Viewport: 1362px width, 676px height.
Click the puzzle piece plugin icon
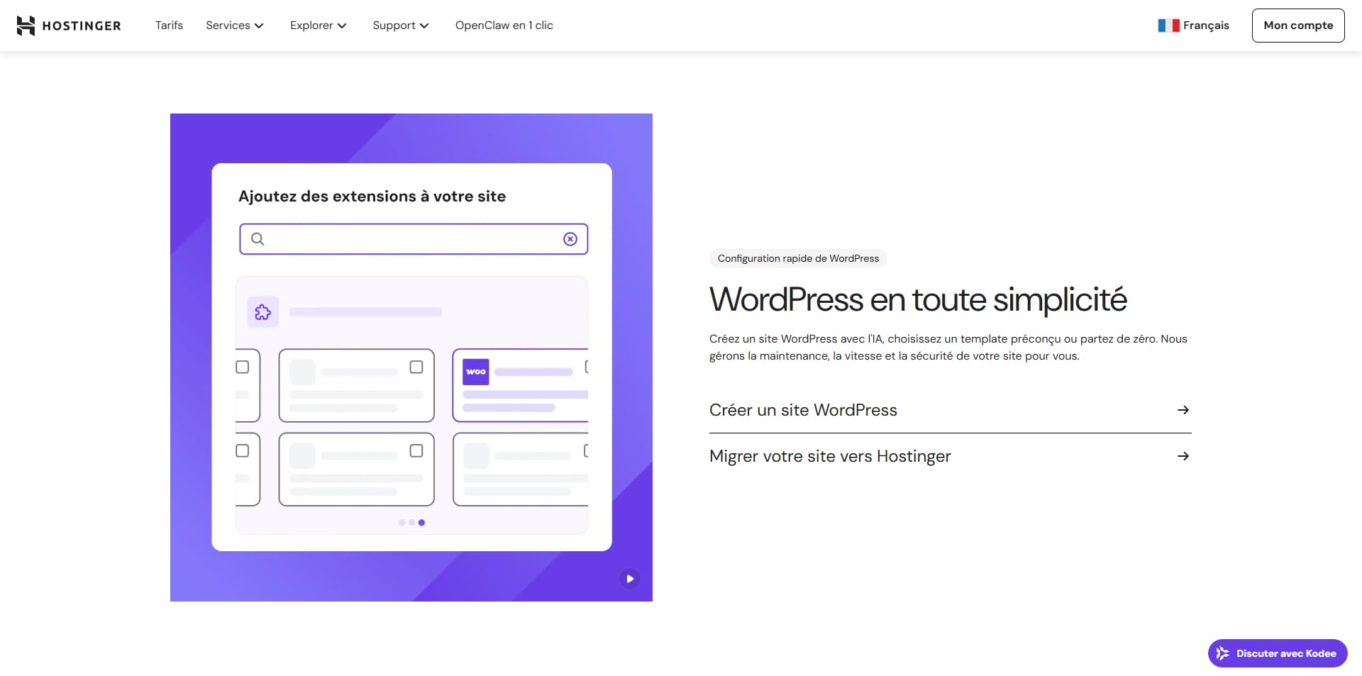point(263,312)
